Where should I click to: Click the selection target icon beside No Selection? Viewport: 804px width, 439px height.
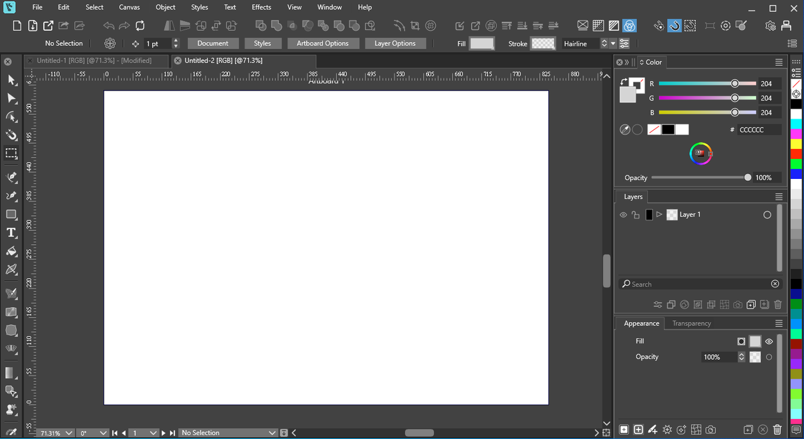point(110,43)
